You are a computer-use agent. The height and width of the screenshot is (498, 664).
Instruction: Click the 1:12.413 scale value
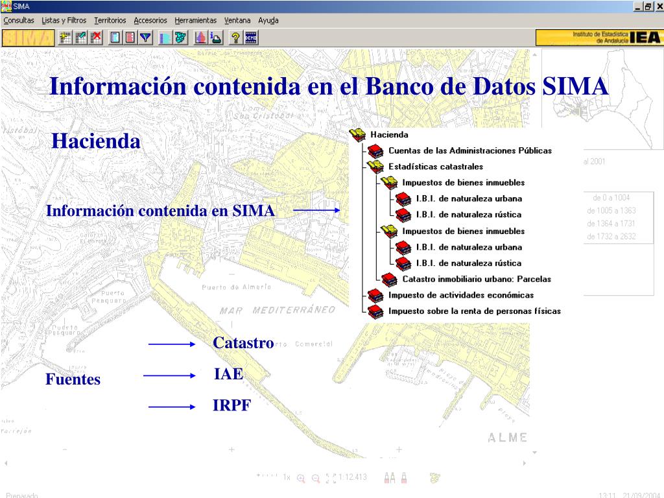(x=352, y=477)
